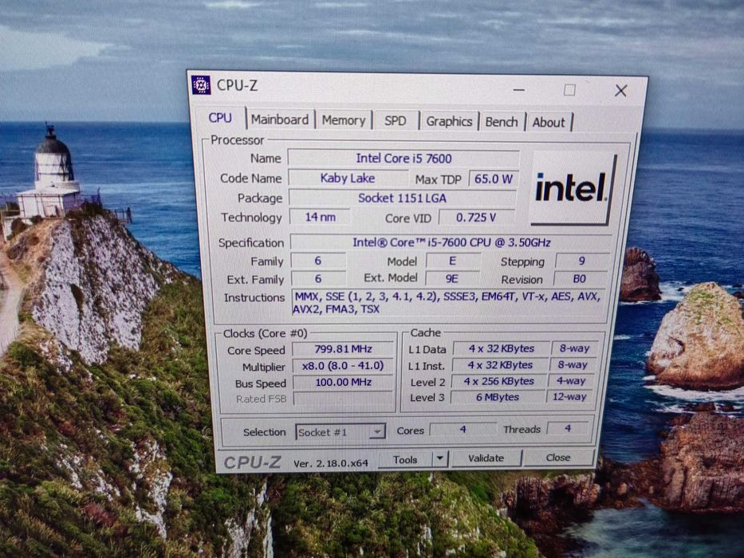Switch to the SPD tab
Screen dimensions: 744x558
point(396,121)
